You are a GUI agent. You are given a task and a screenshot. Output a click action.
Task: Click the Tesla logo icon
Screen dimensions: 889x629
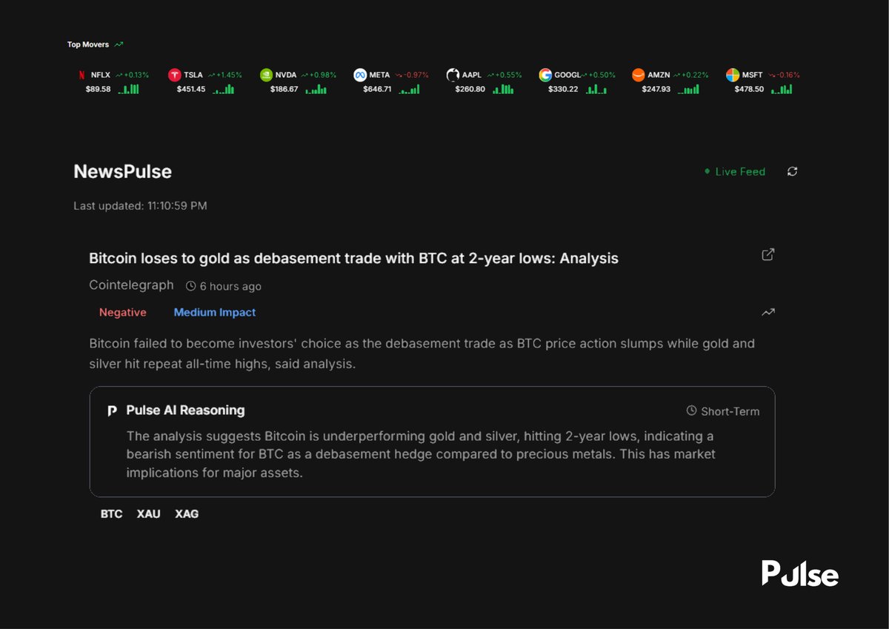pyautogui.click(x=175, y=75)
